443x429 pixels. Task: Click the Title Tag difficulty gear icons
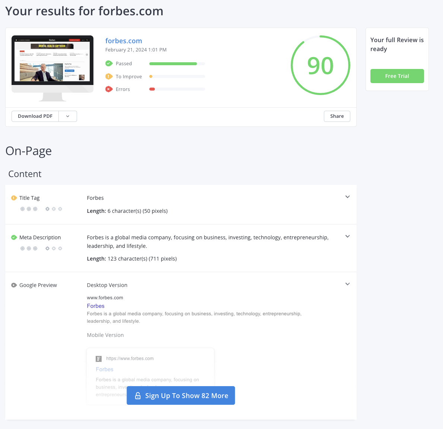(x=54, y=209)
